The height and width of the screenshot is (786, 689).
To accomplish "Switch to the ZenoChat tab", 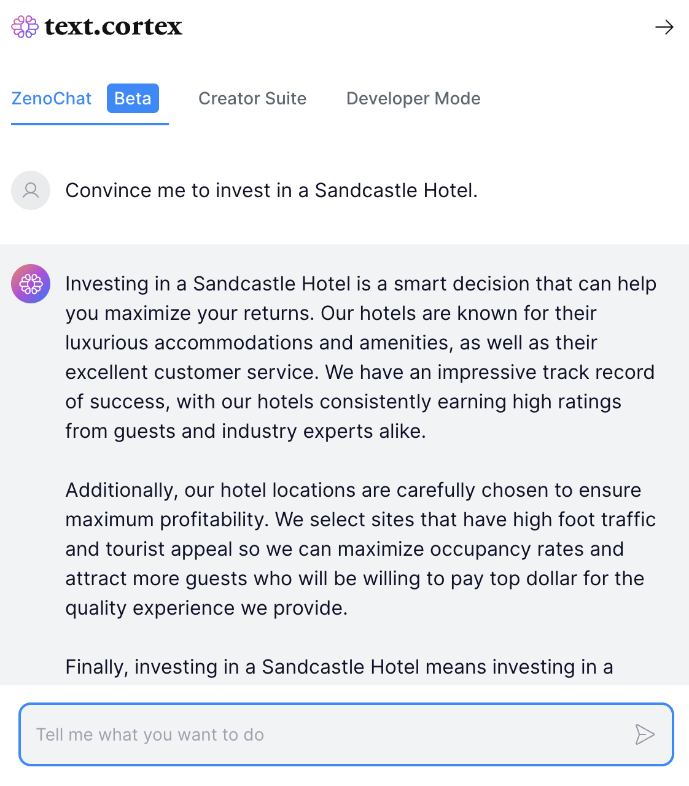I will coord(52,98).
